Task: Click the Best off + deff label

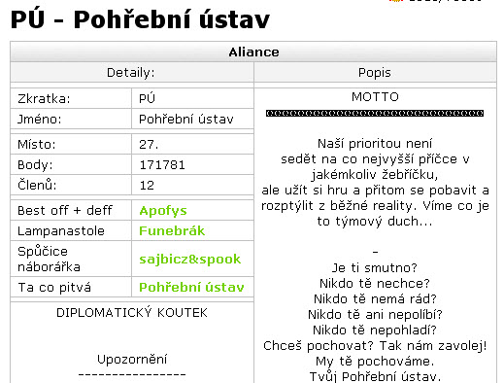Action: pos(65,211)
